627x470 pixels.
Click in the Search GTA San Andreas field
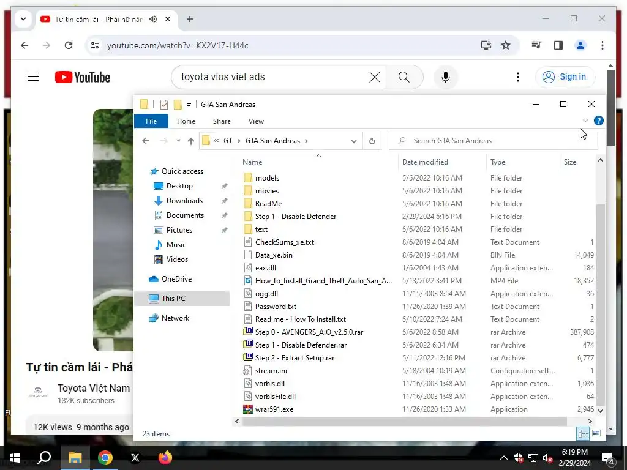[494, 141]
